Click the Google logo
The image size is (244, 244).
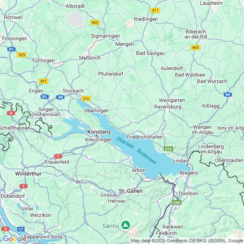pyautogui.click(x=15, y=239)
